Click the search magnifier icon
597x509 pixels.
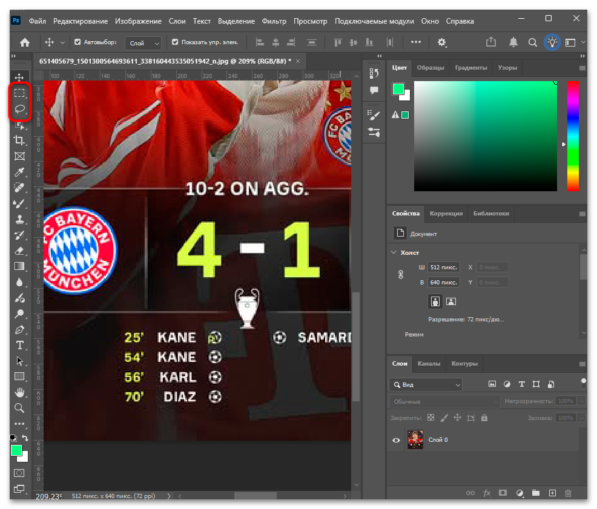533,42
